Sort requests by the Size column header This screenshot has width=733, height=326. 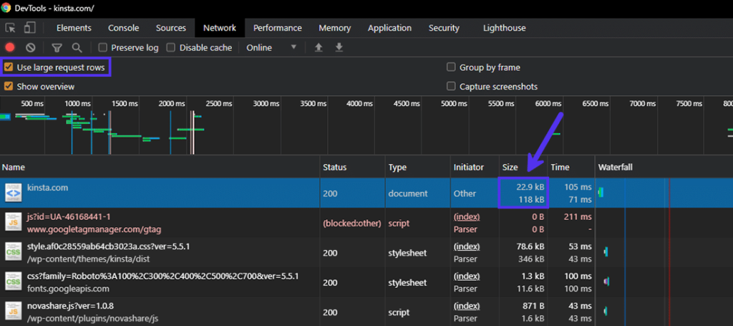[x=510, y=167]
